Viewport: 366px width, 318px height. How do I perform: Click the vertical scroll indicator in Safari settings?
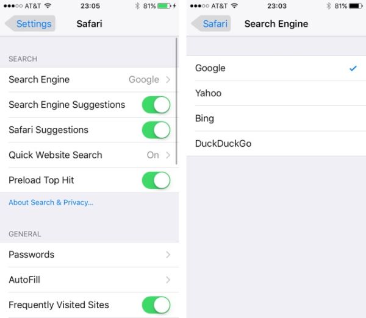click(176, 101)
